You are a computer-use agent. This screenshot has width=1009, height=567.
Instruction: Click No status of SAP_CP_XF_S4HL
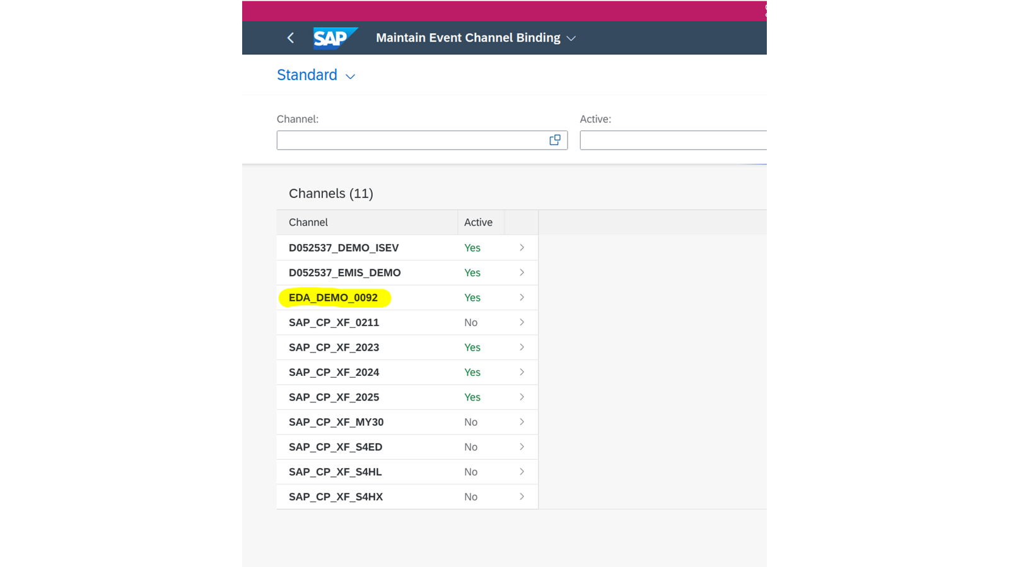471,472
